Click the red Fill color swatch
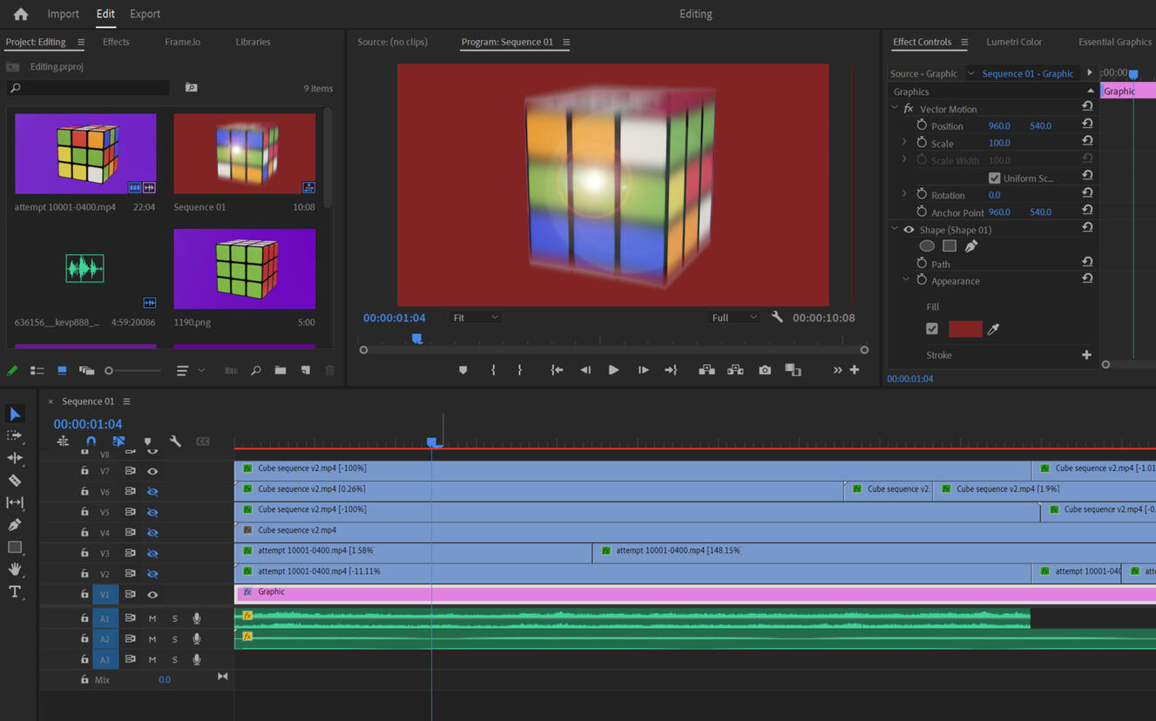Viewport: 1156px width, 721px height. (964, 329)
